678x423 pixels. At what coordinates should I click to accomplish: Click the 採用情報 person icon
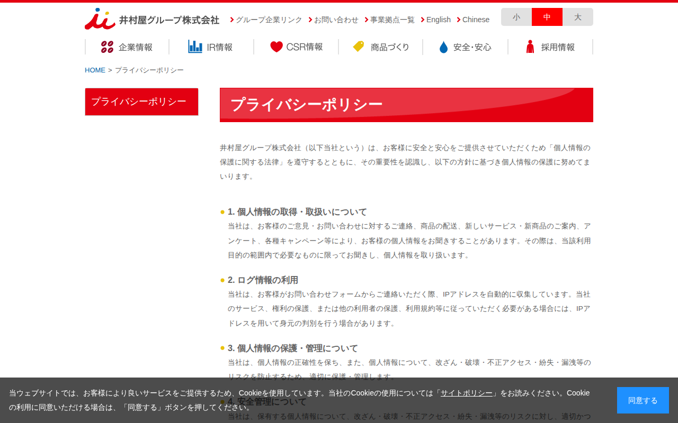(x=530, y=47)
